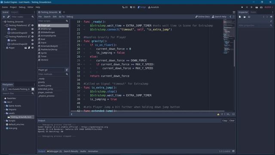
Task: Open the Scene menu
Action: point(5,7)
